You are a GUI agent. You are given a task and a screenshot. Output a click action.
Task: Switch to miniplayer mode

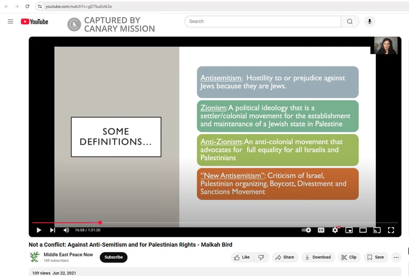[x=349, y=230]
